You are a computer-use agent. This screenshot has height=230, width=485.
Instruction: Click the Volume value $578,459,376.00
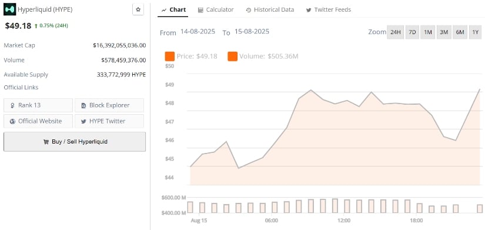point(123,60)
